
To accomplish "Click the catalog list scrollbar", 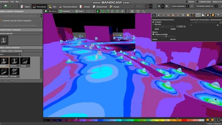I will click(41, 68).
